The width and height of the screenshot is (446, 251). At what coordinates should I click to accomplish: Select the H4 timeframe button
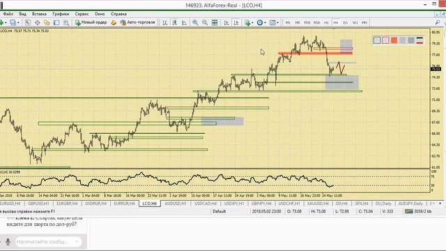336,22
